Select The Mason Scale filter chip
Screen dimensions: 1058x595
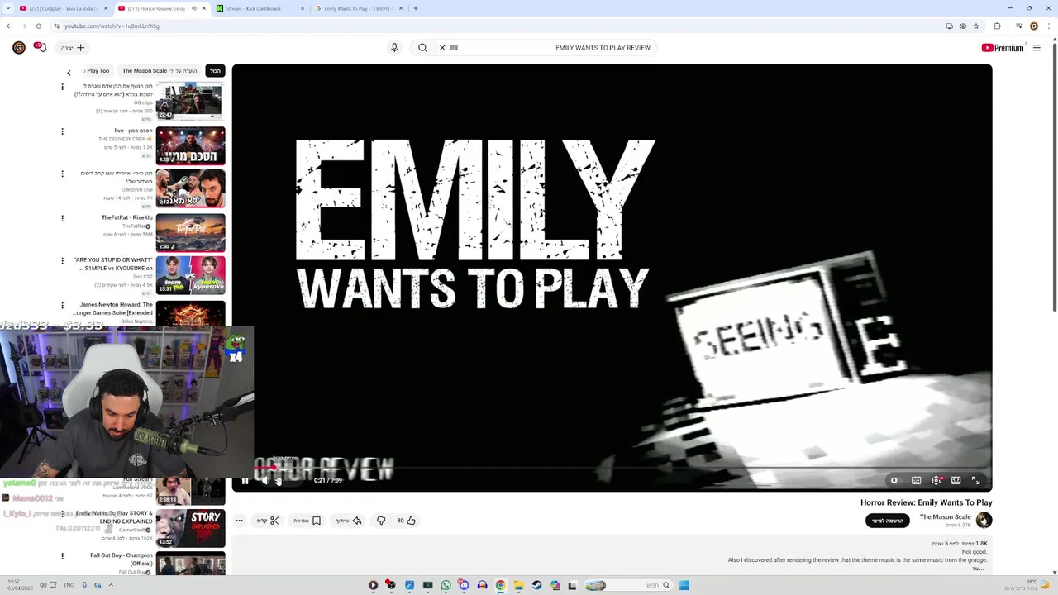(160, 71)
